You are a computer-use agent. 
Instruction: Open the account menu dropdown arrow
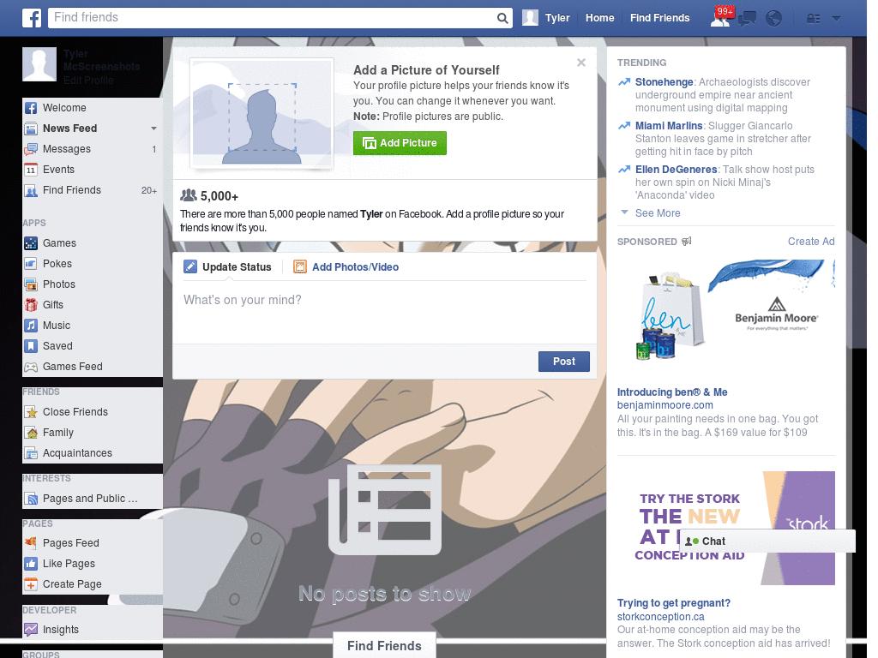tap(836, 19)
